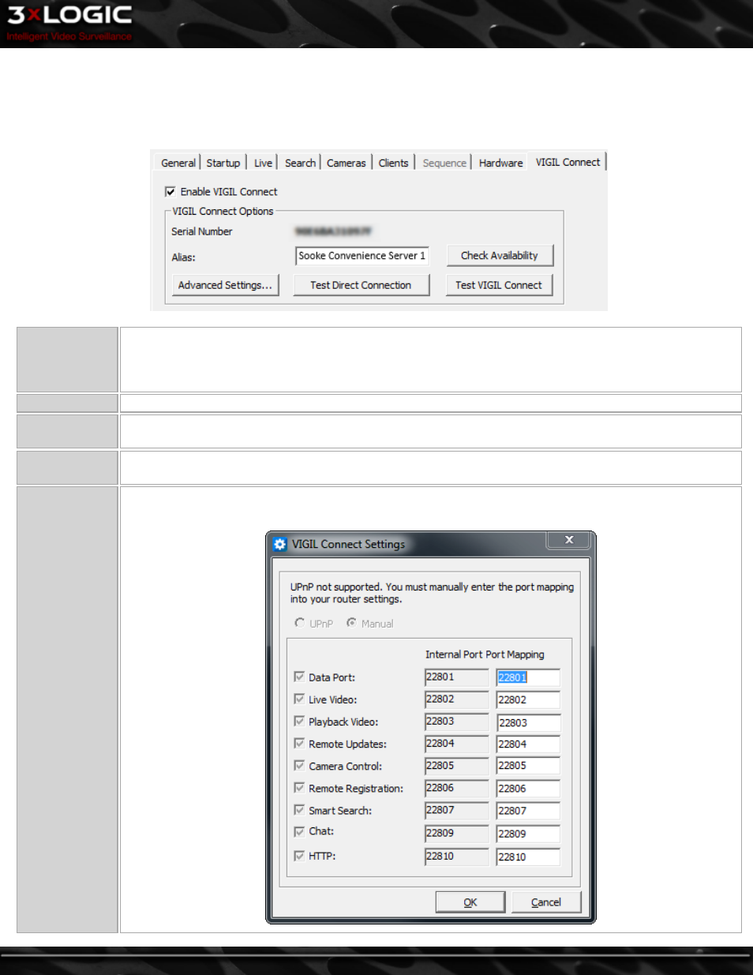Select the VIGIL Connect tab
This screenshot has width=753, height=975.
[x=568, y=162]
